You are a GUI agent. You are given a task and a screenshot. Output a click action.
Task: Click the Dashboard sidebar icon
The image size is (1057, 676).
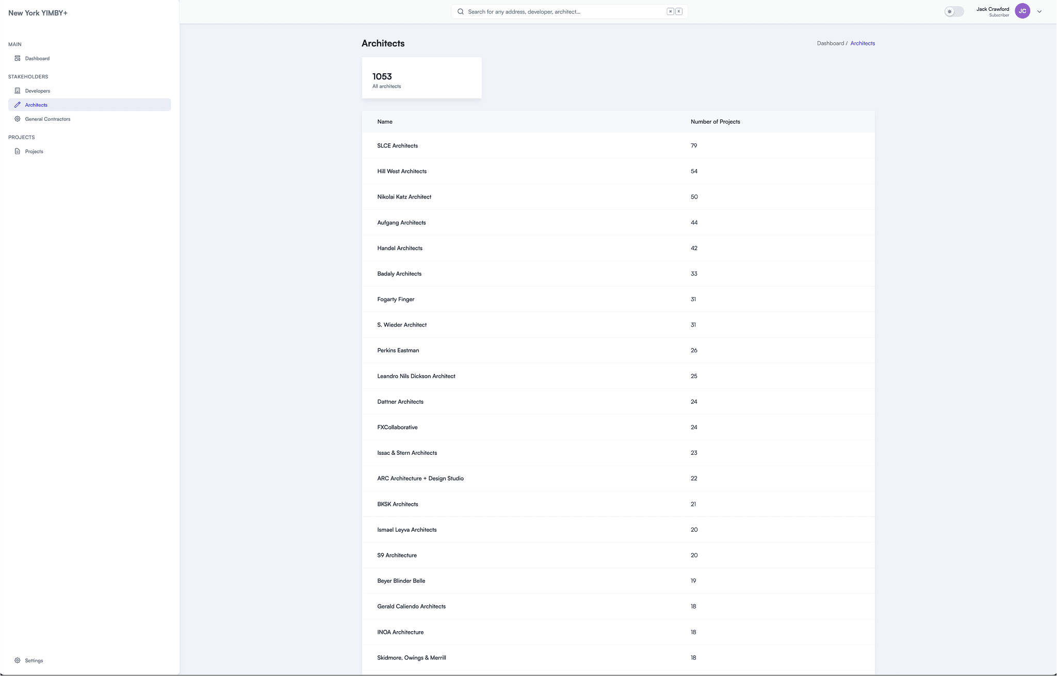pyautogui.click(x=18, y=58)
